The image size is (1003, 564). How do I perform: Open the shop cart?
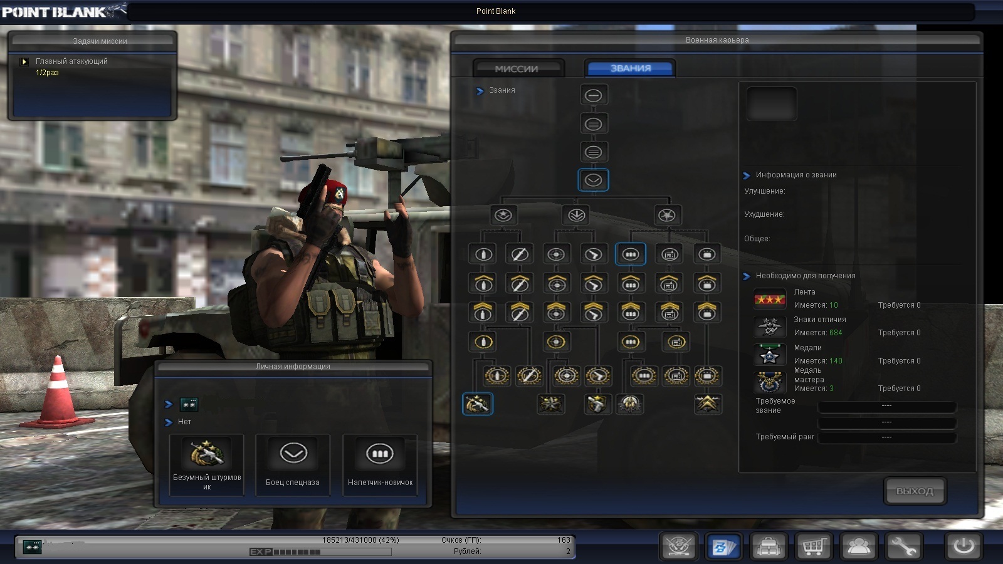(x=813, y=547)
